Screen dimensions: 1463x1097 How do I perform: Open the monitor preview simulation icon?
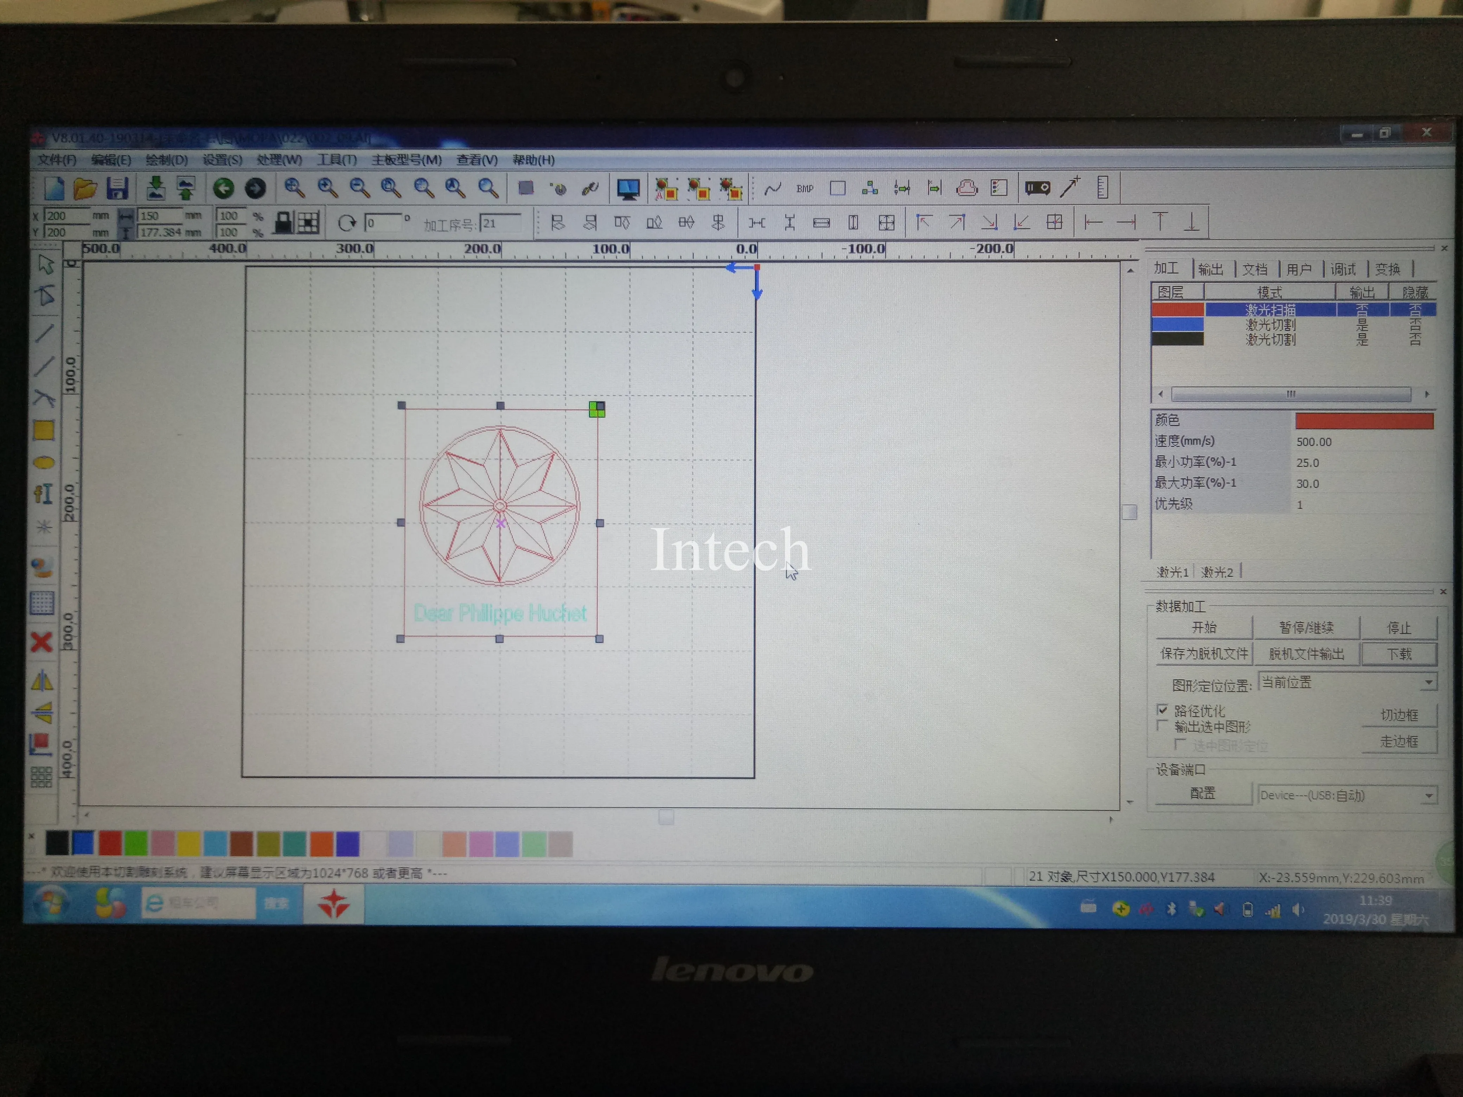click(x=628, y=189)
